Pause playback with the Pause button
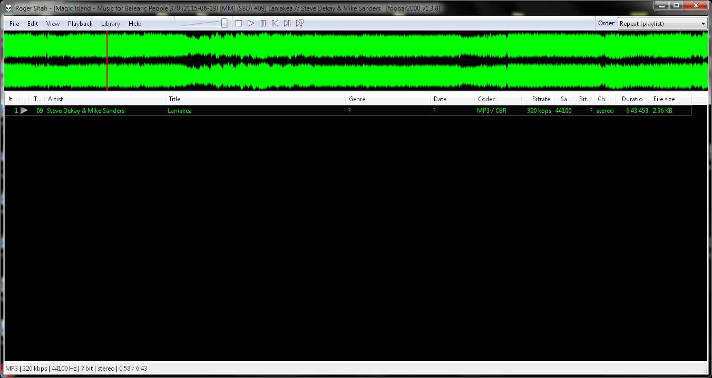712x378 pixels. (263, 23)
